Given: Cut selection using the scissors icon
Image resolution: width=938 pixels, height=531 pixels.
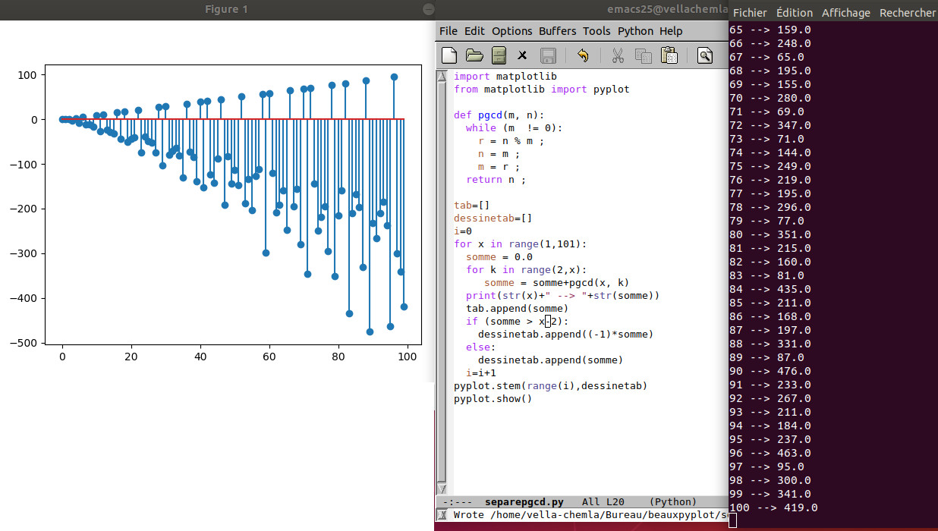Looking at the screenshot, I should click(618, 55).
